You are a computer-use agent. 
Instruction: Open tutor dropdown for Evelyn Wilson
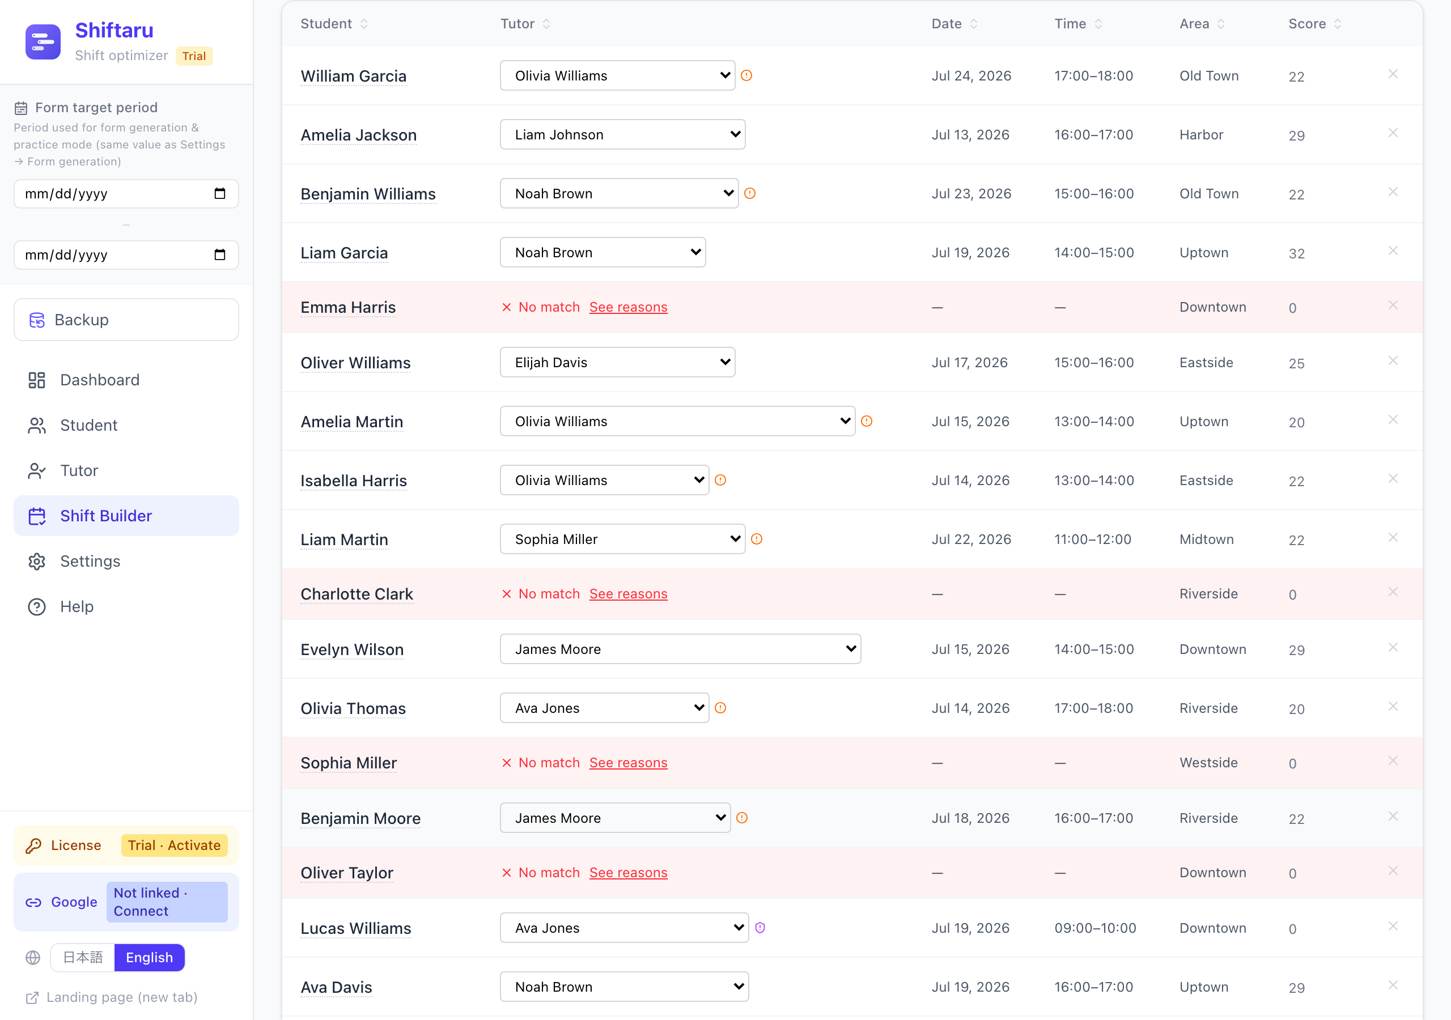(x=681, y=649)
